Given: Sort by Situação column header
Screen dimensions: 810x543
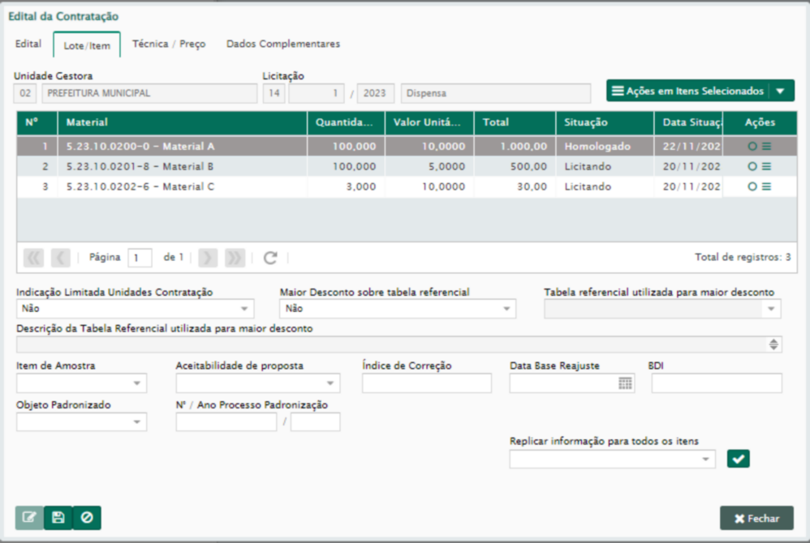Looking at the screenshot, I should point(605,122).
